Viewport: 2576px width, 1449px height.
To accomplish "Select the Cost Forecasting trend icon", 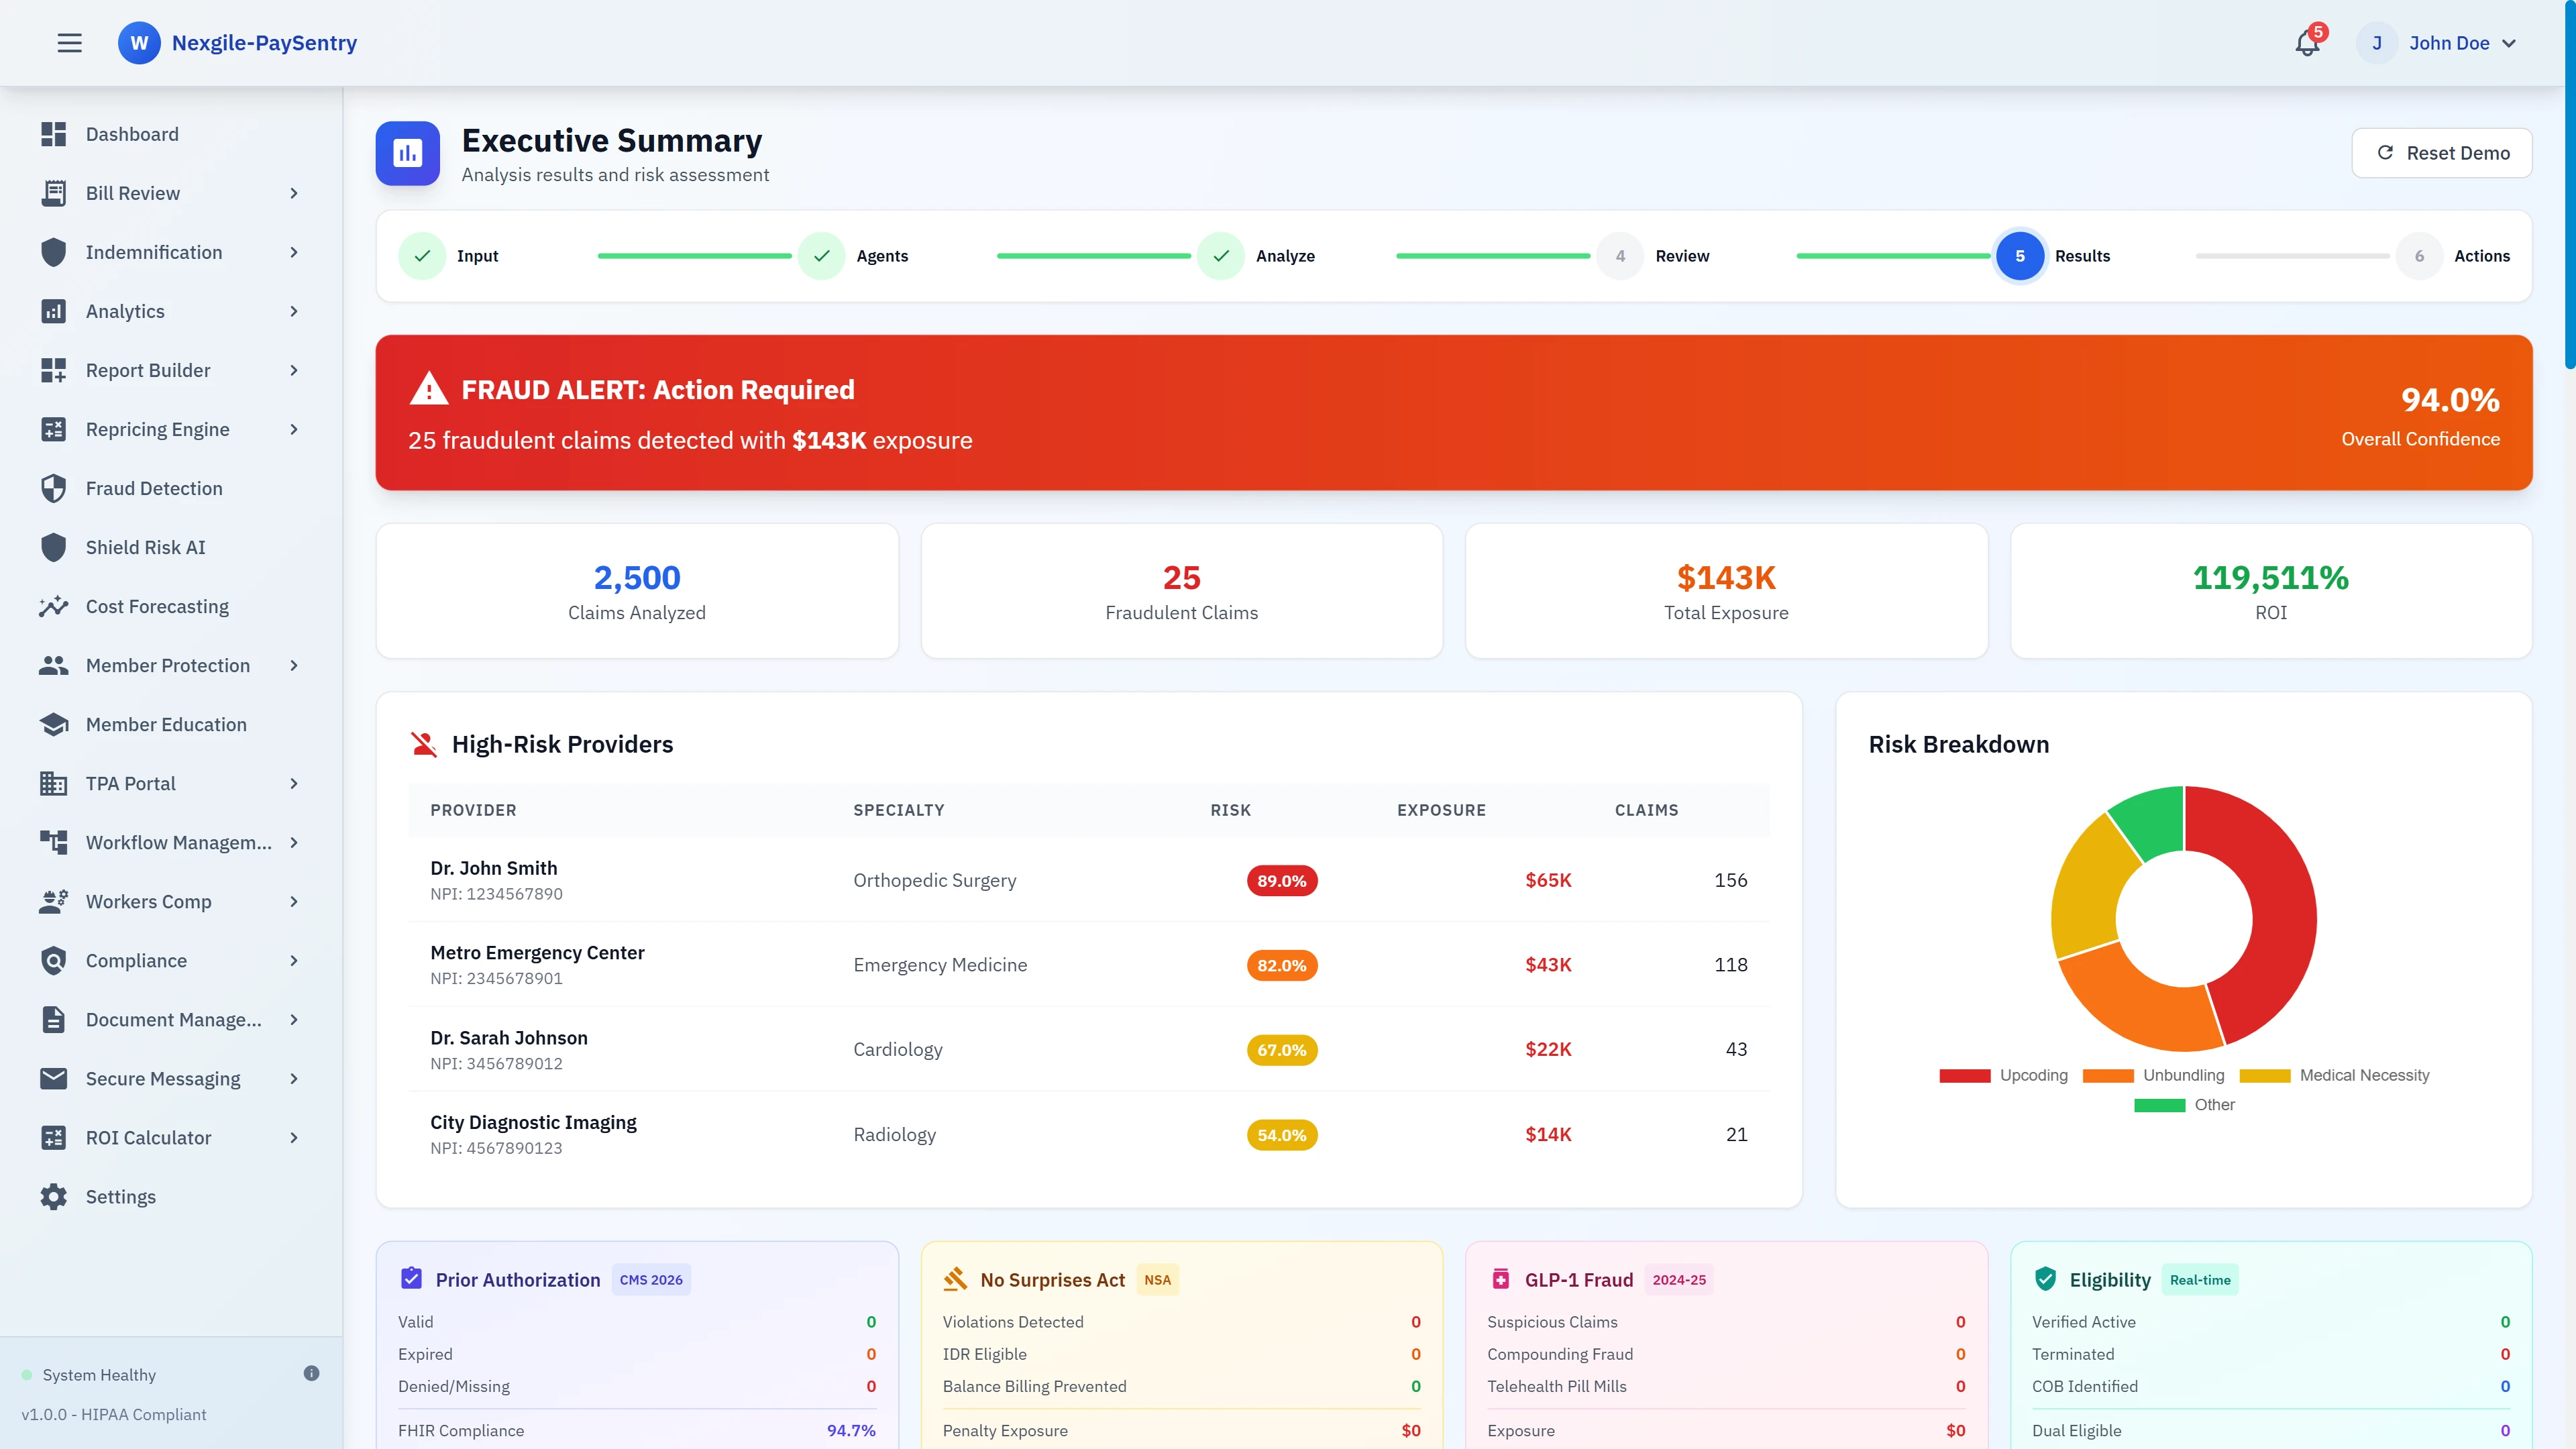I will pyautogui.click(x=54, y=606).
